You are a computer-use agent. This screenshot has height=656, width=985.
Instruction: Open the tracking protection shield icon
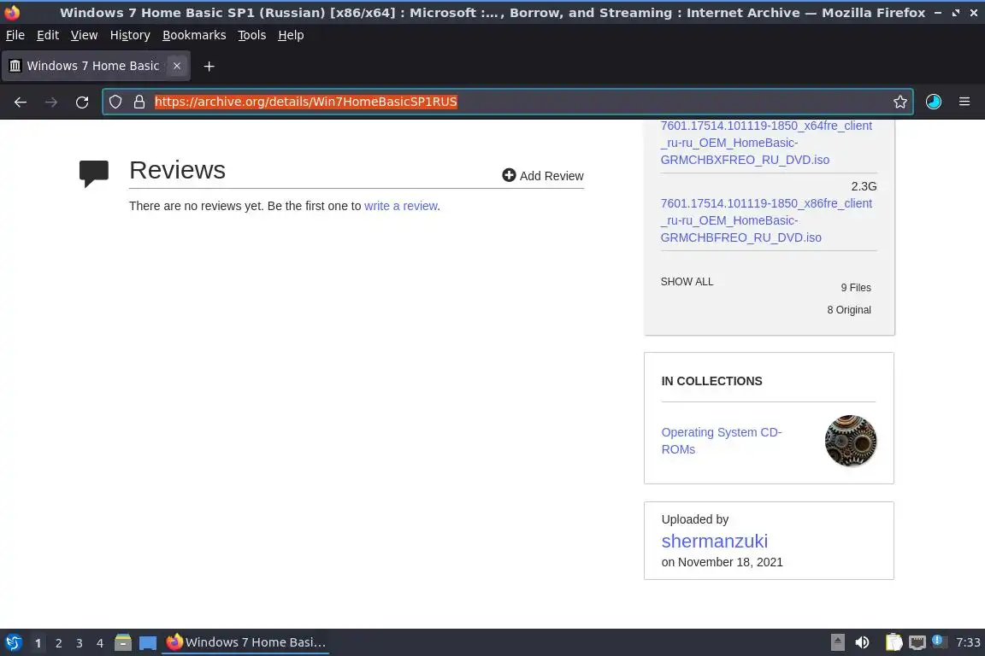coord(115,102)
